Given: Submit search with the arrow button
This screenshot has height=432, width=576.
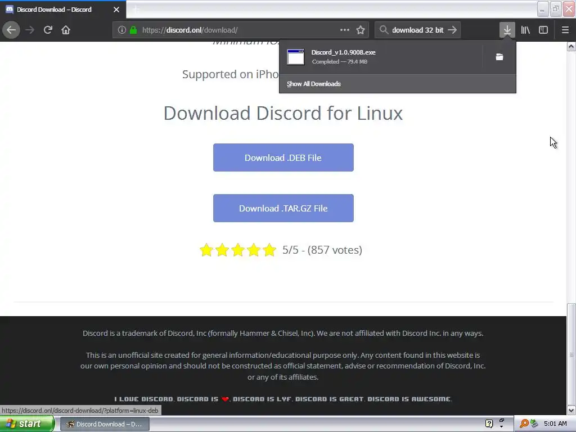Looking at the screenshot, I should [x=452, y=30].
